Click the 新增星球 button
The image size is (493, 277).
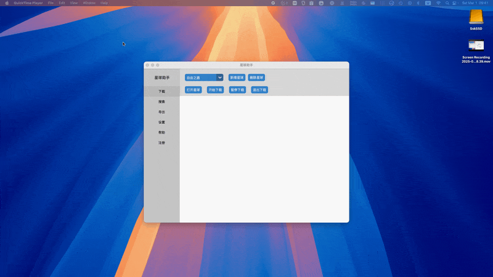coord(237,78)
